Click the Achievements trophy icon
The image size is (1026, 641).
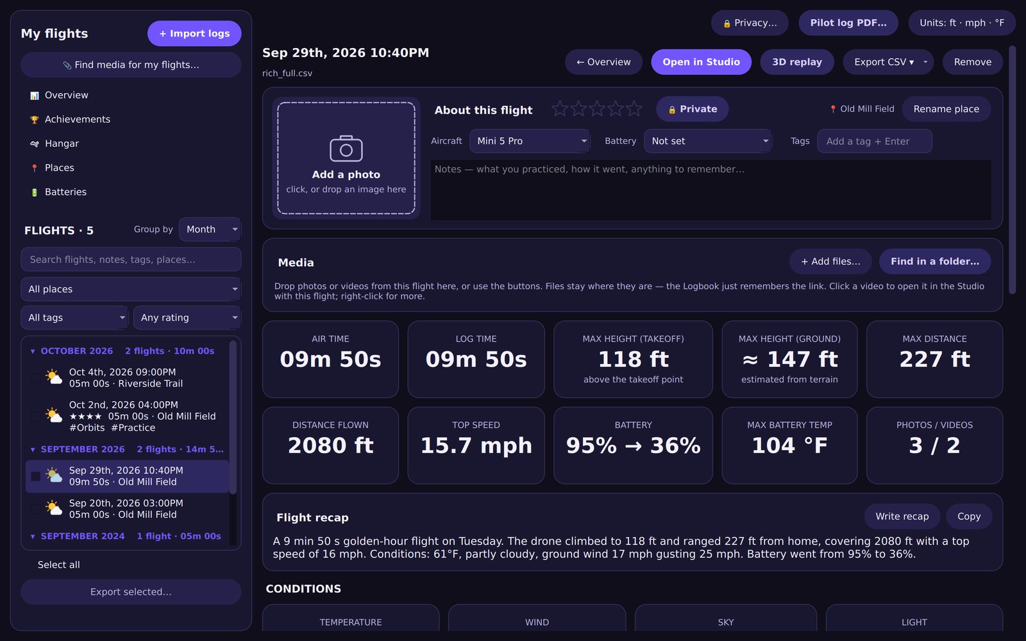tap(35, 120)
